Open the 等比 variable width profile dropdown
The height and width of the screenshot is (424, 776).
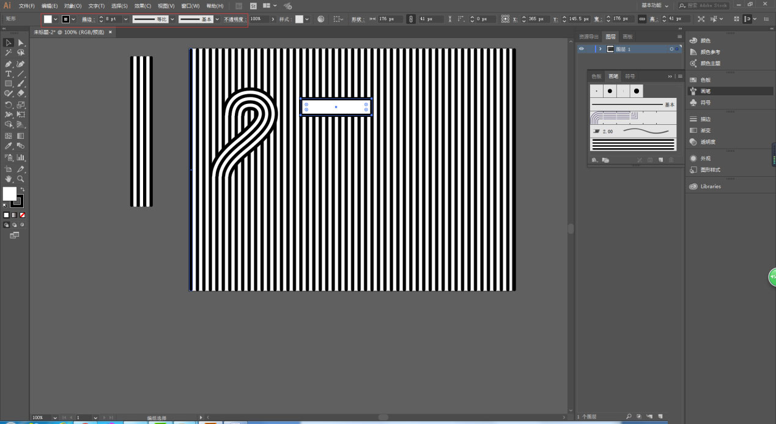[x=172, y=19]
